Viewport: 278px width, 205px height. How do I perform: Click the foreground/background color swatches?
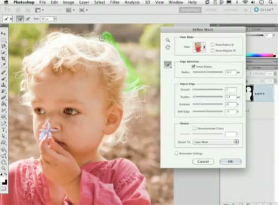[4, 181]
